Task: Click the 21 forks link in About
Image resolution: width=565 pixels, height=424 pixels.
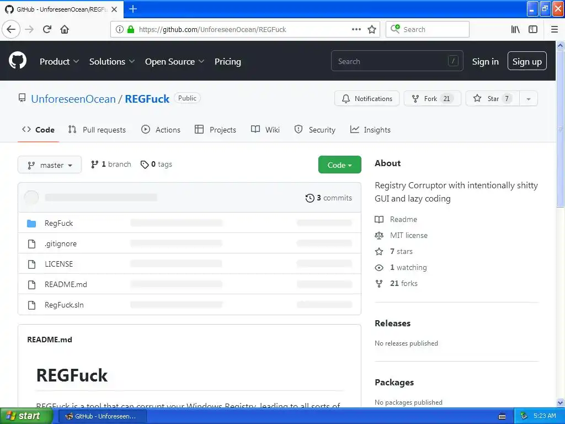Action: coord(403,283)
